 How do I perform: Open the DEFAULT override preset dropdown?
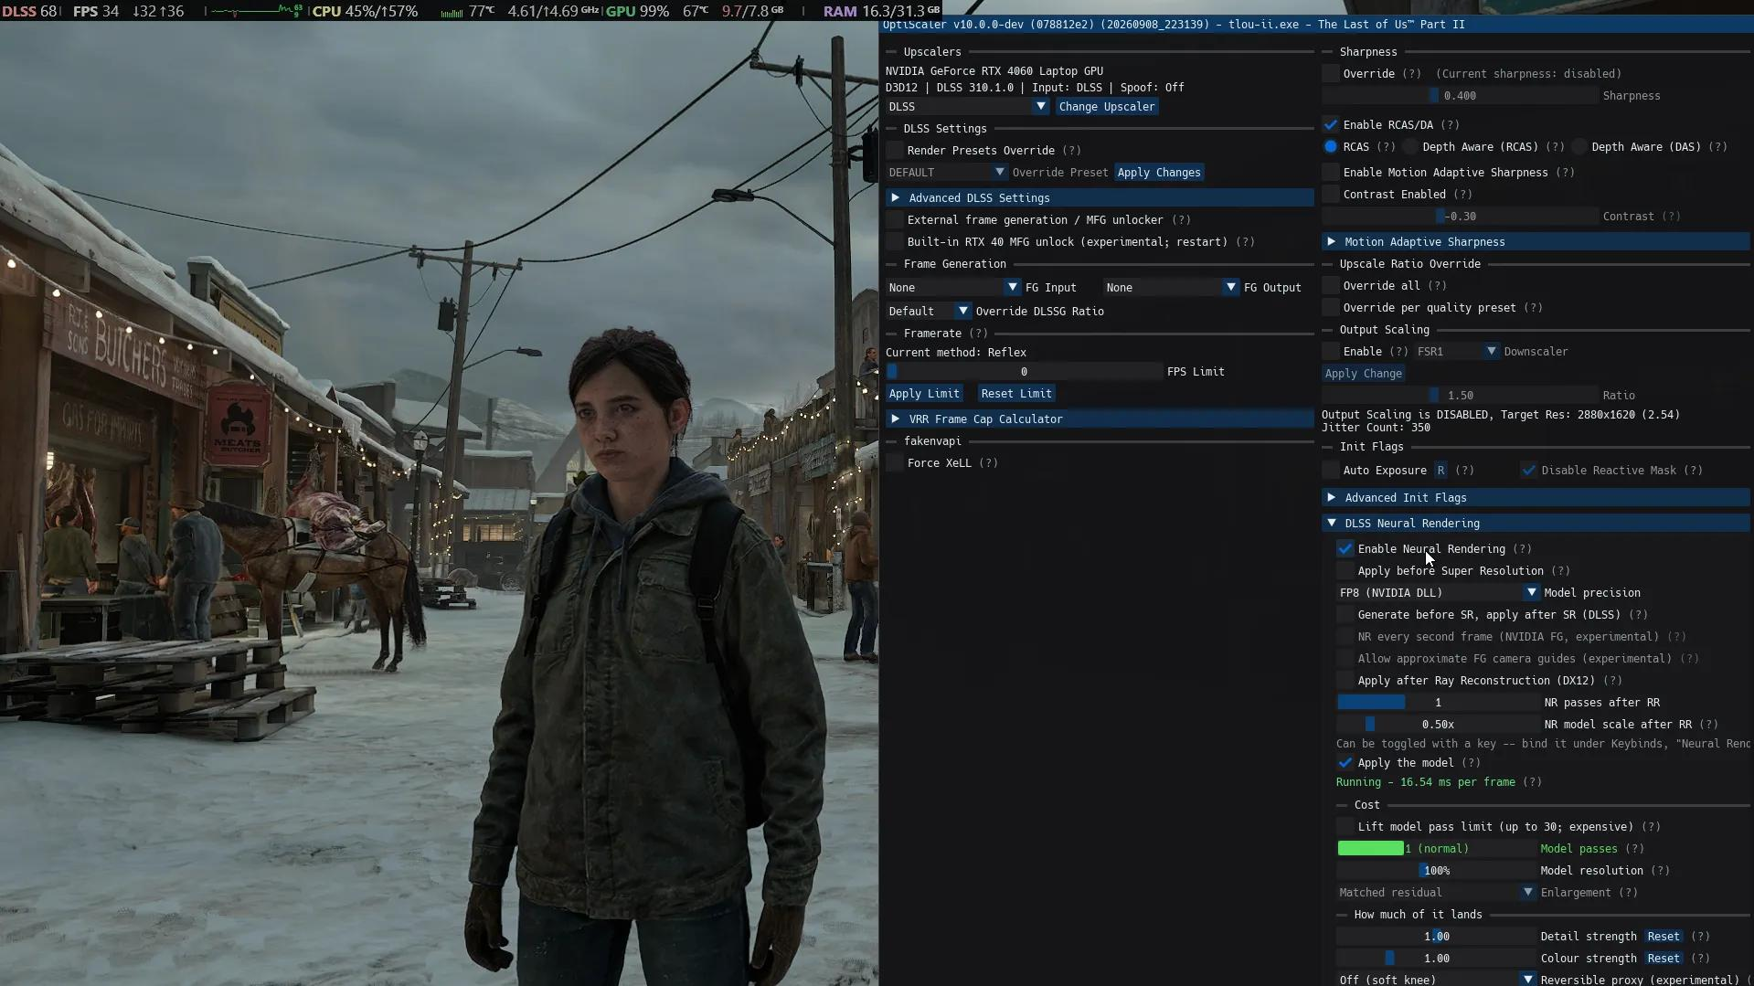(x=946, y=173)
